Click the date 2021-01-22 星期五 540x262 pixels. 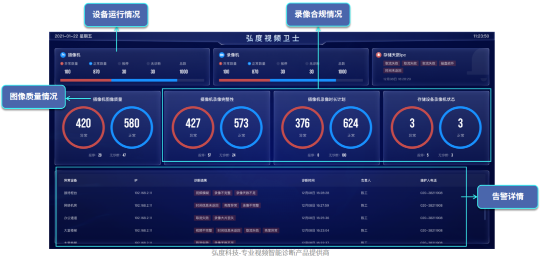[x=73, y=36]
